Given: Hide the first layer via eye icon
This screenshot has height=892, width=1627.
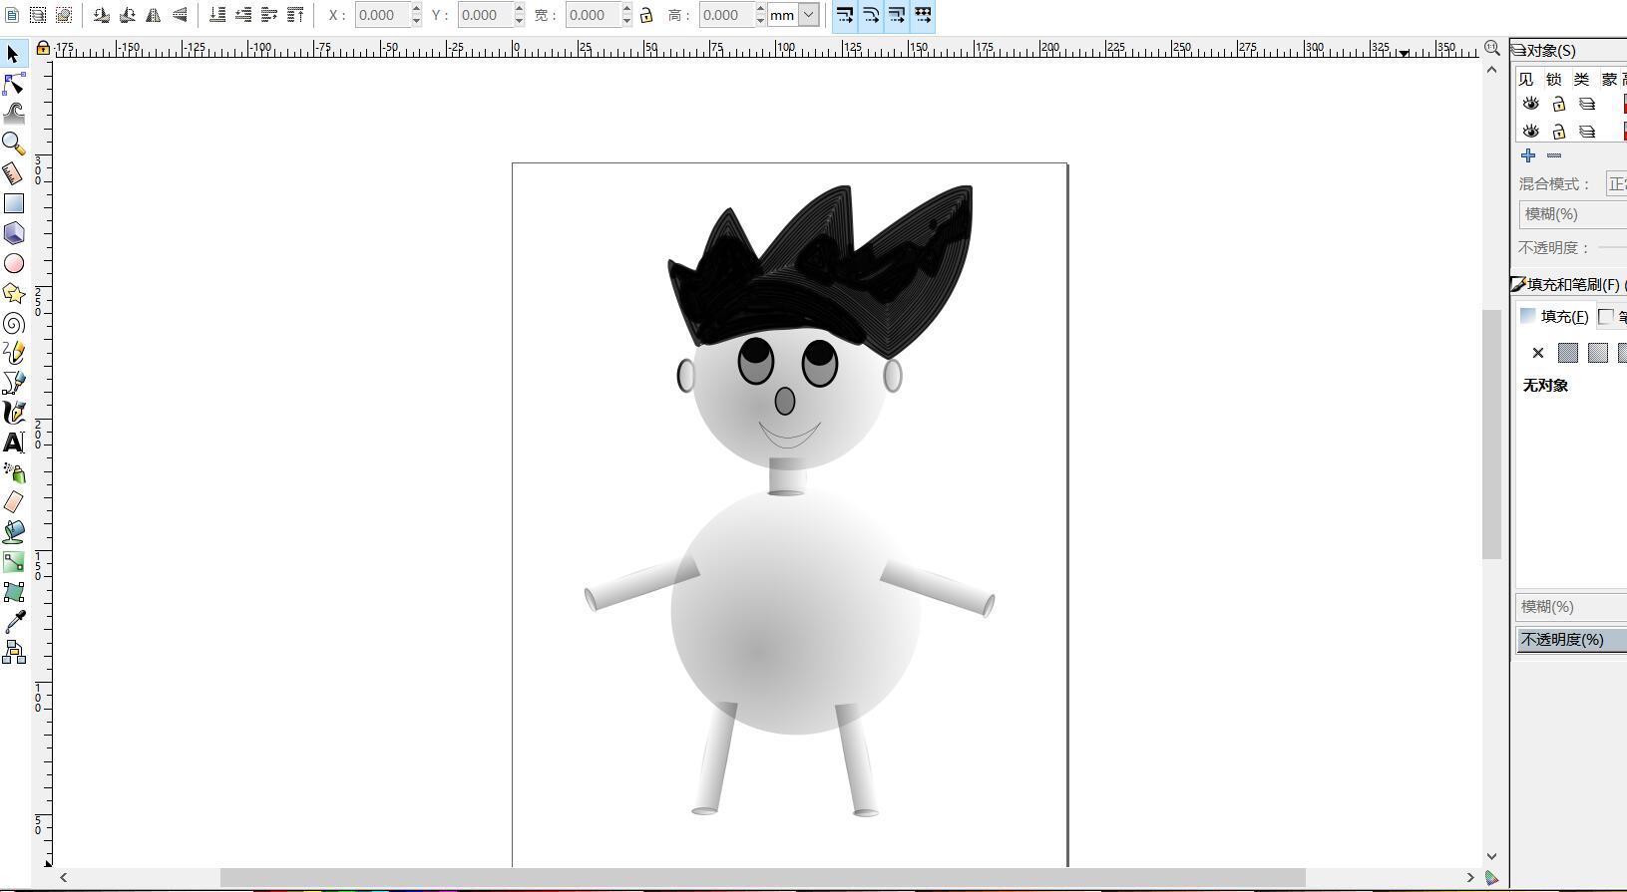Looking at the screenshot, I should tap(1530, 104).
